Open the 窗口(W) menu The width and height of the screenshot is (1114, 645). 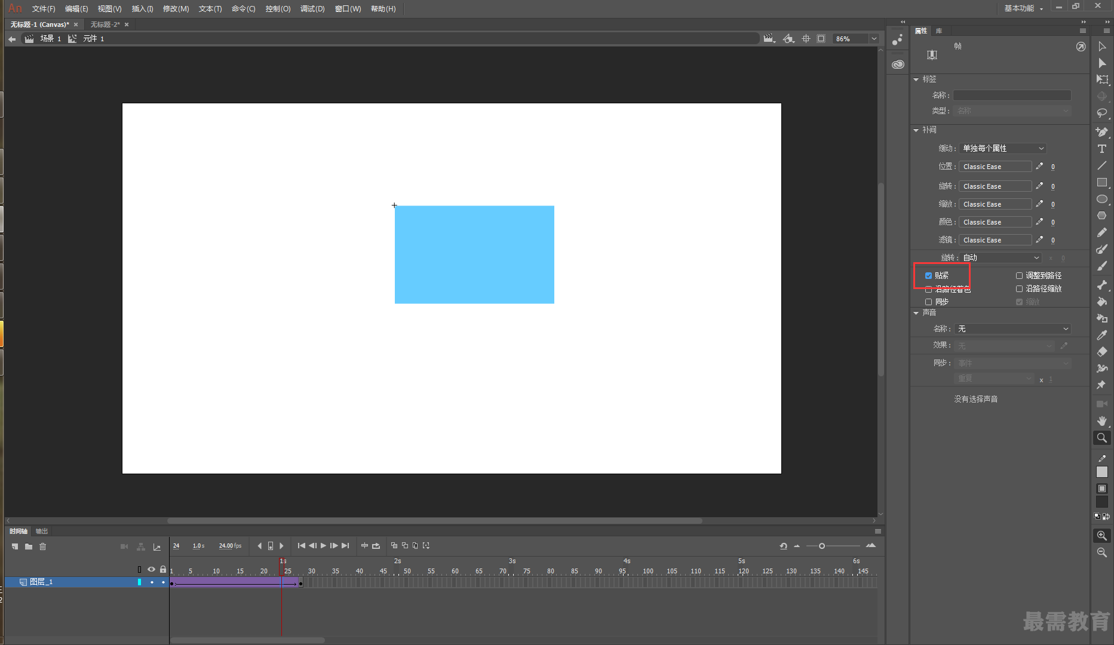[348, 9]
